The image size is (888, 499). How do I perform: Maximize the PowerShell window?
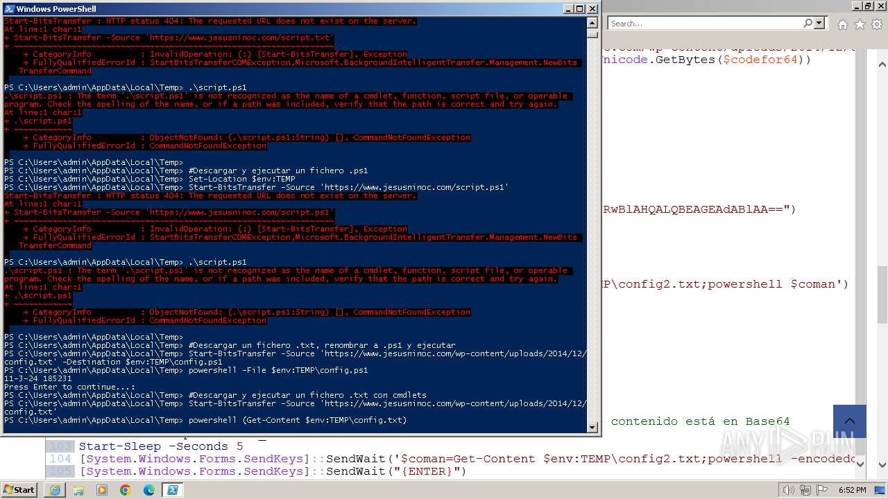click(579, 9)
